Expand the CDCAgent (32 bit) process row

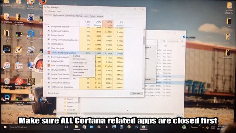[x=45, y=70]
